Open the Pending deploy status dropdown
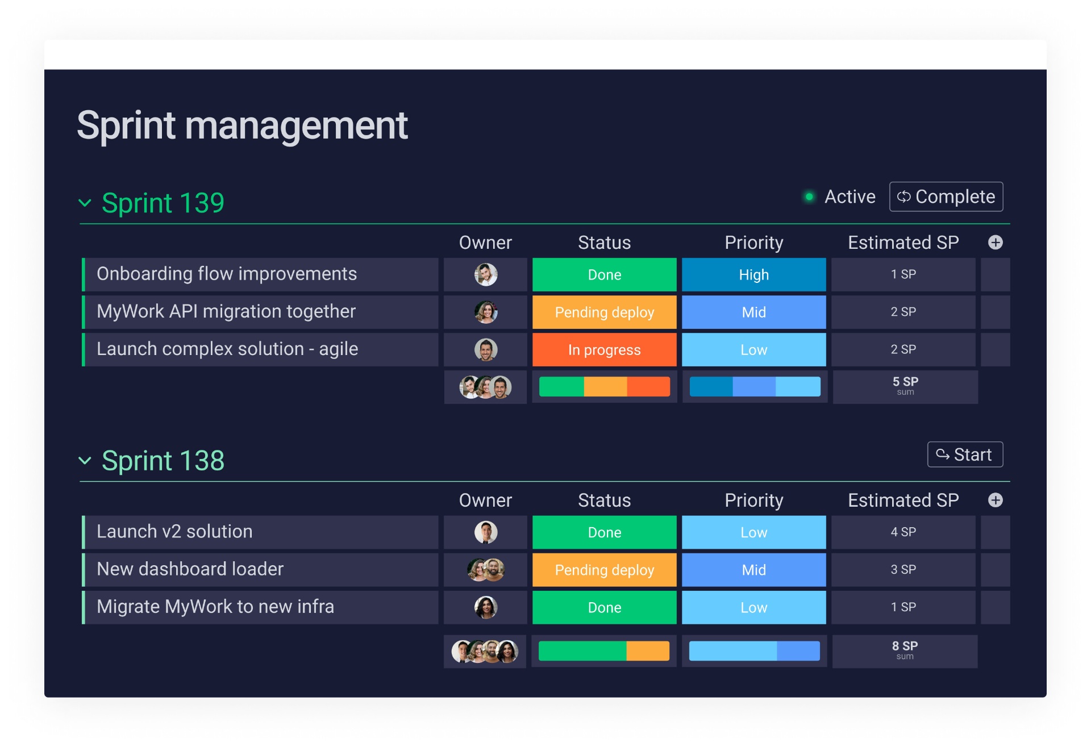Image resolution: width=1091 pixels, height=747 pixels. coord(604,312)
